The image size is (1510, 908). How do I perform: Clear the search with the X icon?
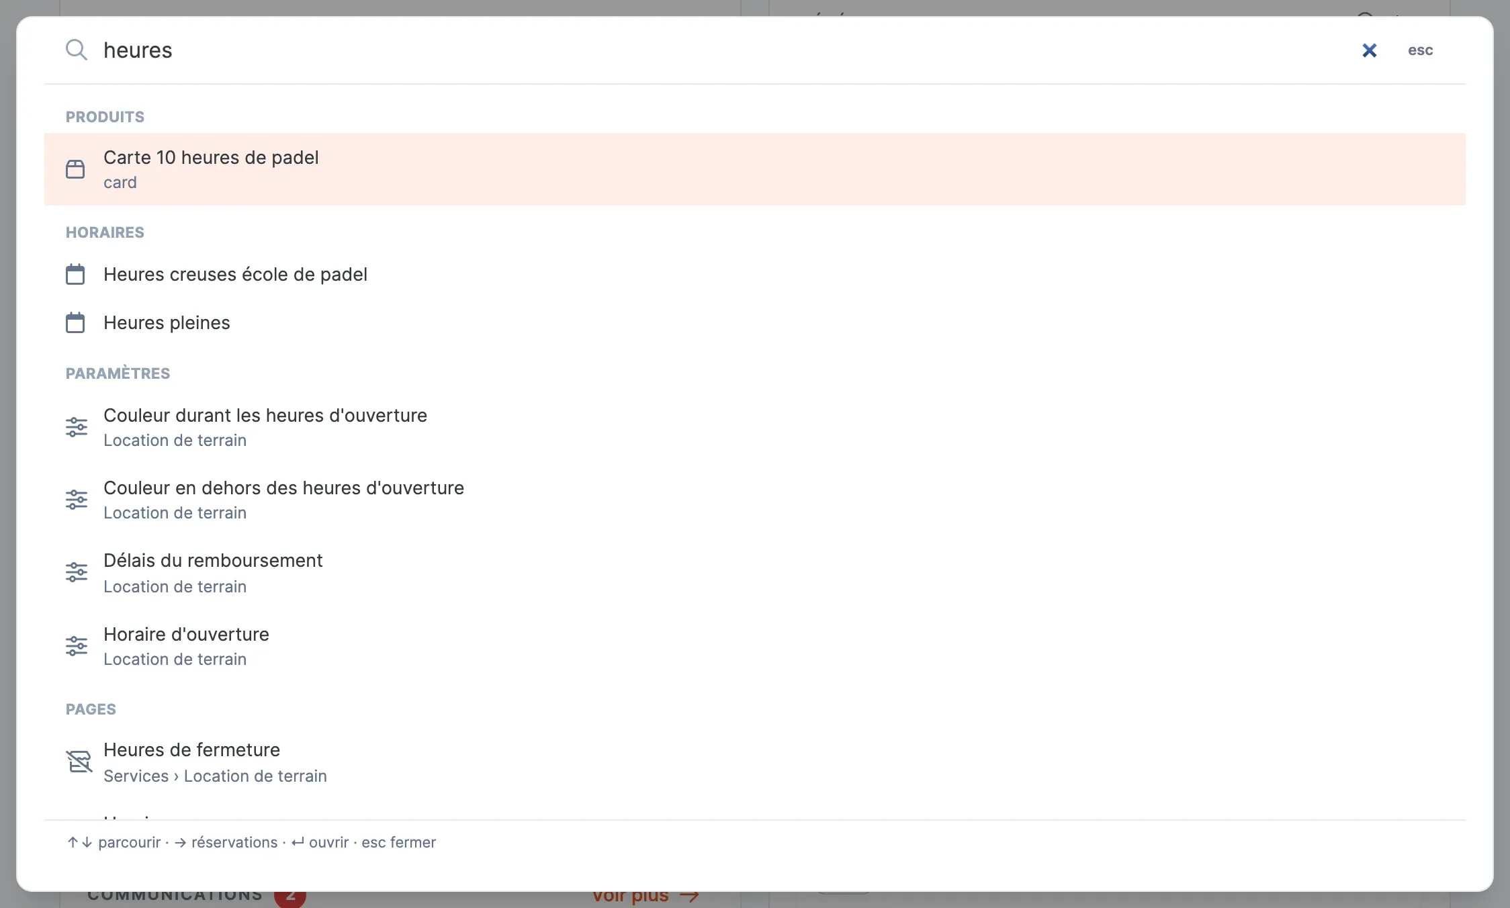[1369, 50]
